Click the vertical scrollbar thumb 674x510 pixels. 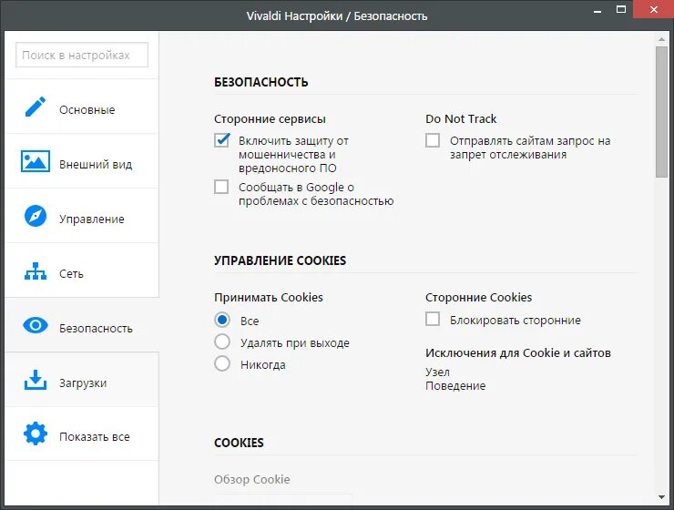coord(661,112)
